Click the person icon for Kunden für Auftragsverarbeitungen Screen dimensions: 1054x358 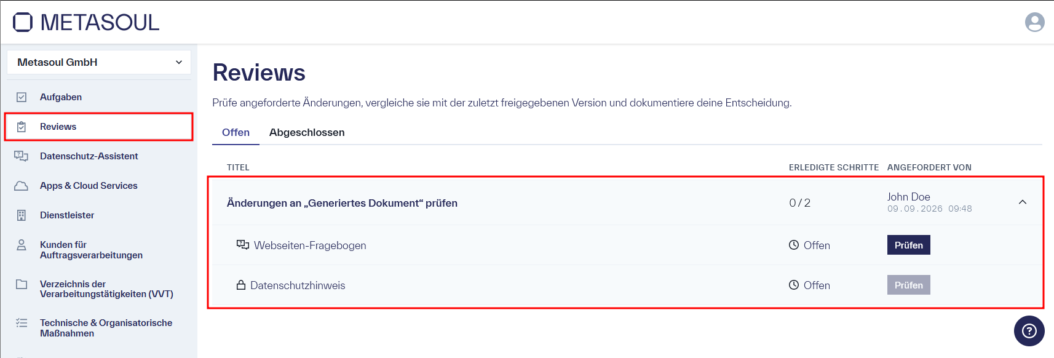tap(22, 245)
